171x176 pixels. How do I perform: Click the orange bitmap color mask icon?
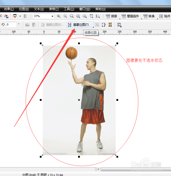[110, 25]
